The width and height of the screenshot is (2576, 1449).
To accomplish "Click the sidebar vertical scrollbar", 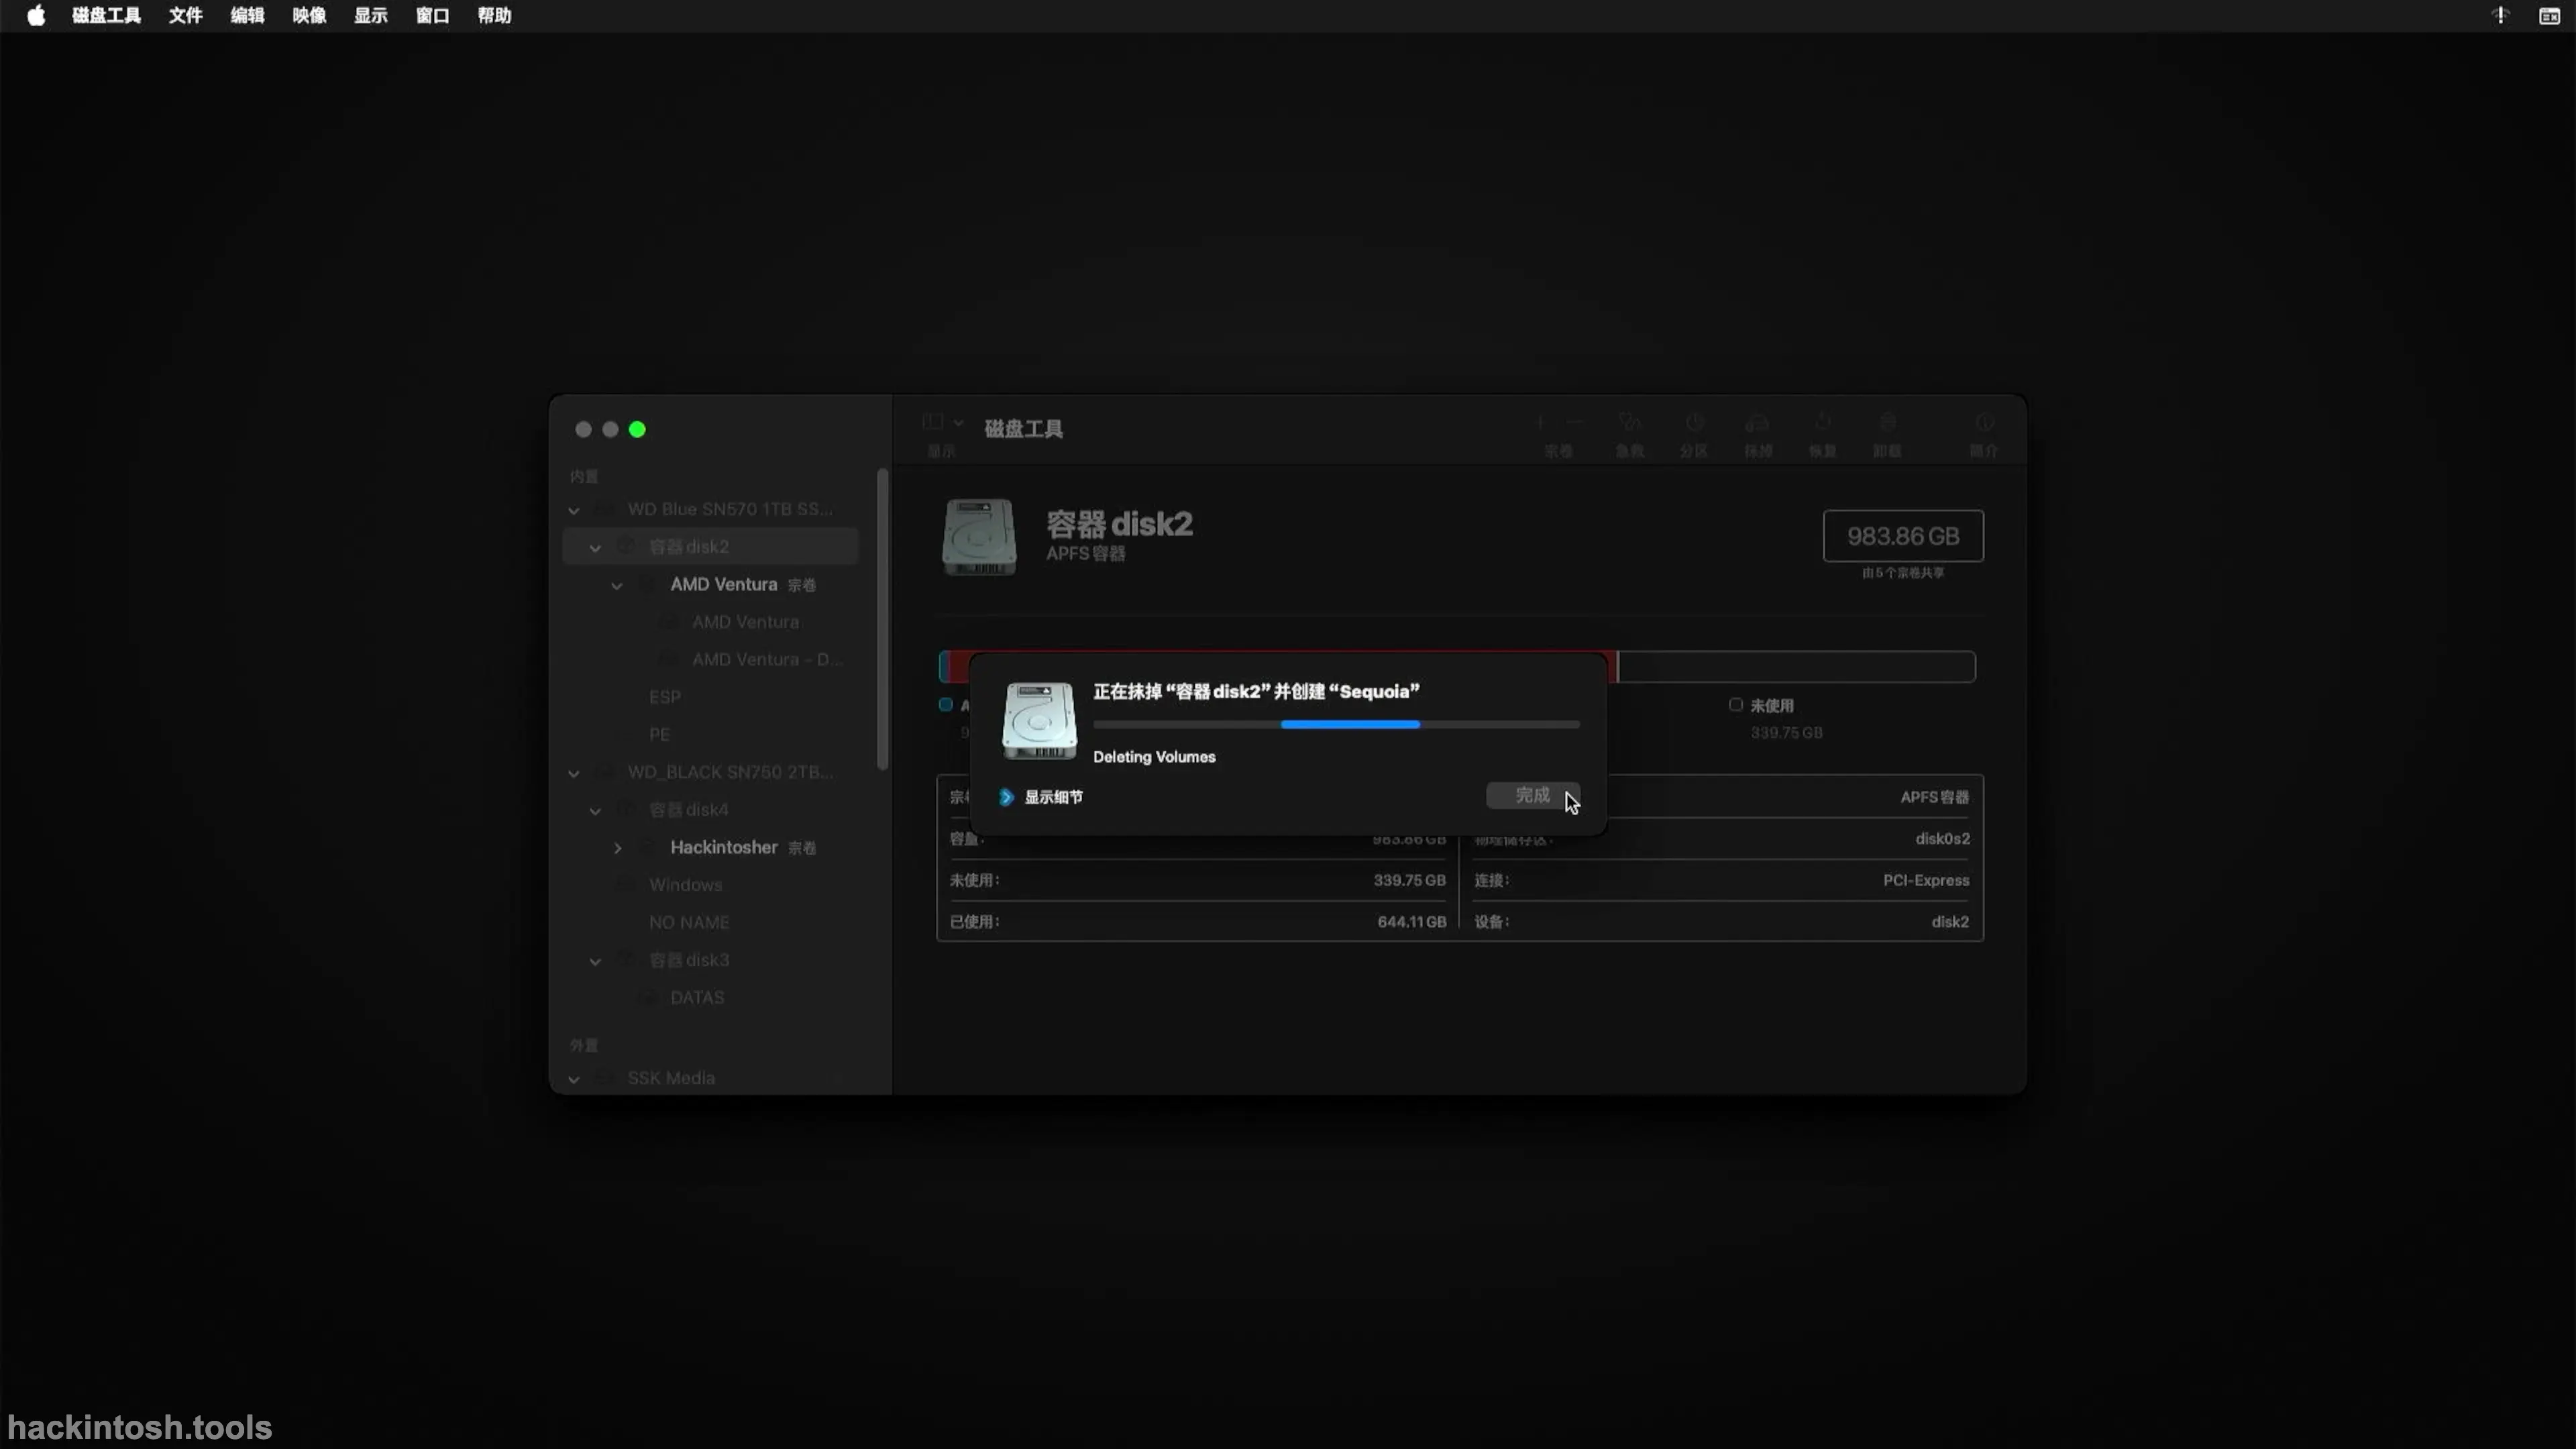I will pyautogui.click(x=882, y=618).
